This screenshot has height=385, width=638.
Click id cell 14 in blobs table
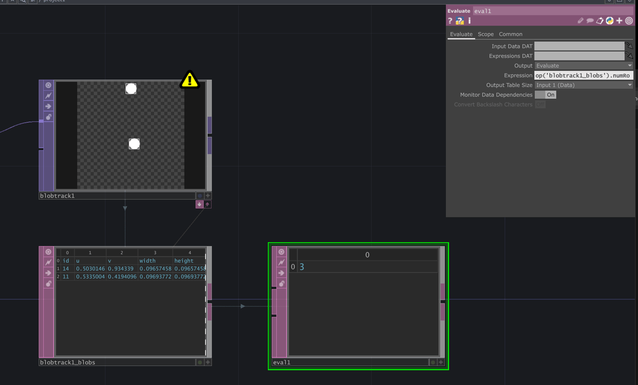click(68, 269)
